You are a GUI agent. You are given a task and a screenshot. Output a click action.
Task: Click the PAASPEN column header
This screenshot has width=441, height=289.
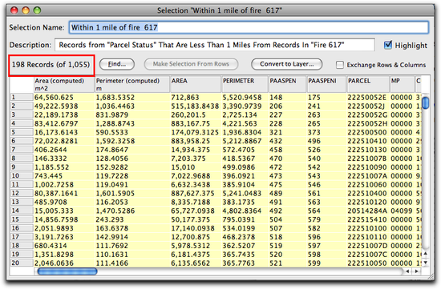(x=287, y=85)
